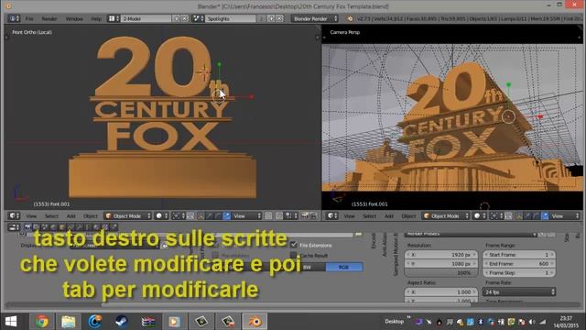Open properties editor type selector icon
This screenshot has height=330, width=586.
pyautogui.click(x=14, y=227)
